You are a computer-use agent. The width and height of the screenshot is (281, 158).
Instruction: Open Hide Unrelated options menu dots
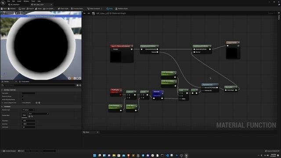coord(101,9)
